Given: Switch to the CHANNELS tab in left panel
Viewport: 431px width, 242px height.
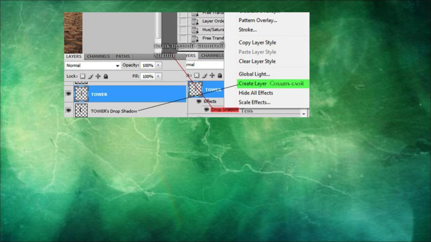Looking at the screenshot, I should [98, 56].
